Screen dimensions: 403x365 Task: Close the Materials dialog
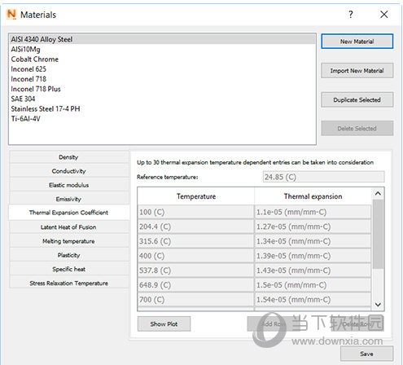coord(383,14)
